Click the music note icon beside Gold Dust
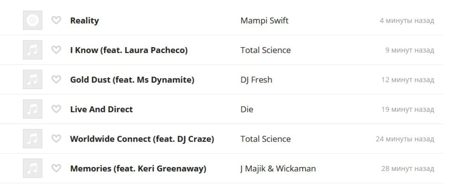This screenshot has height=186, width=450. click(32, 79)
